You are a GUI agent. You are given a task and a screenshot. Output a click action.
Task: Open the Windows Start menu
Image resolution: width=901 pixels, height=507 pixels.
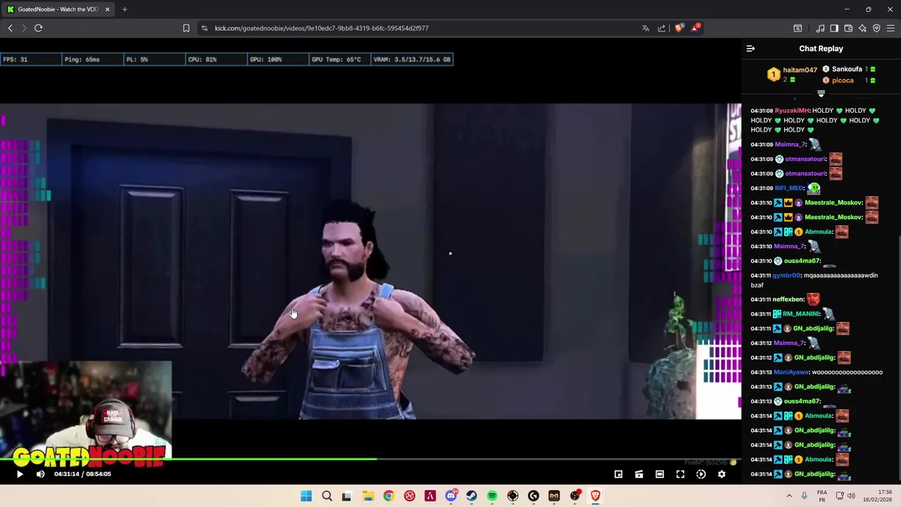(306, 496)
